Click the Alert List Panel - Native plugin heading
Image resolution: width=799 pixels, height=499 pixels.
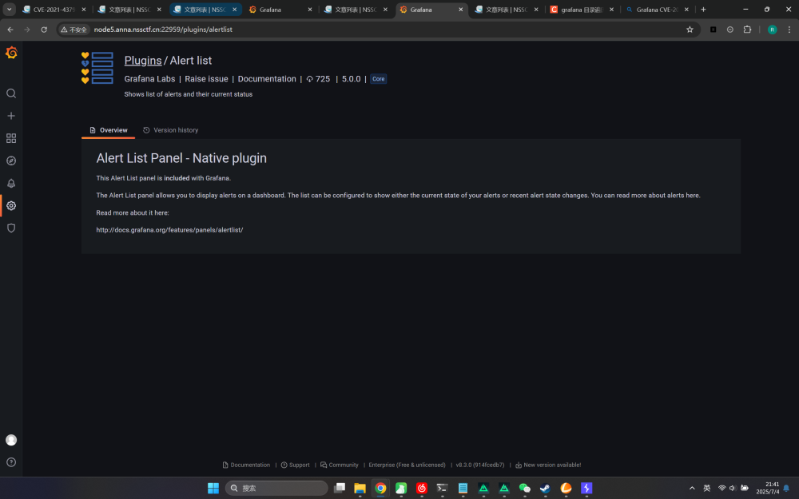181,158
